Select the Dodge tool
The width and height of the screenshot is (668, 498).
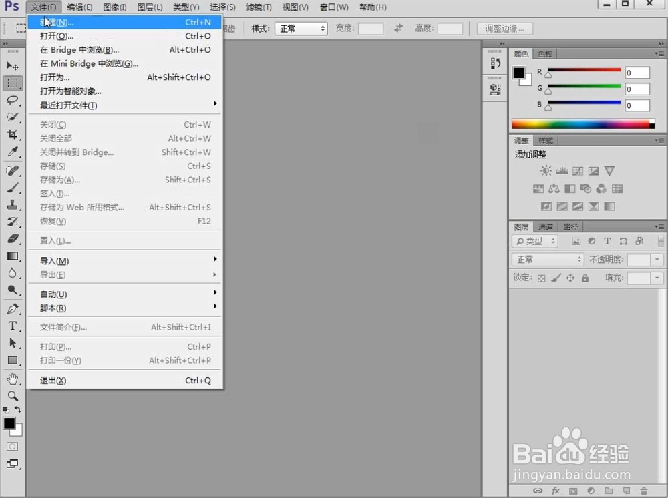click(x=12, y=290)
